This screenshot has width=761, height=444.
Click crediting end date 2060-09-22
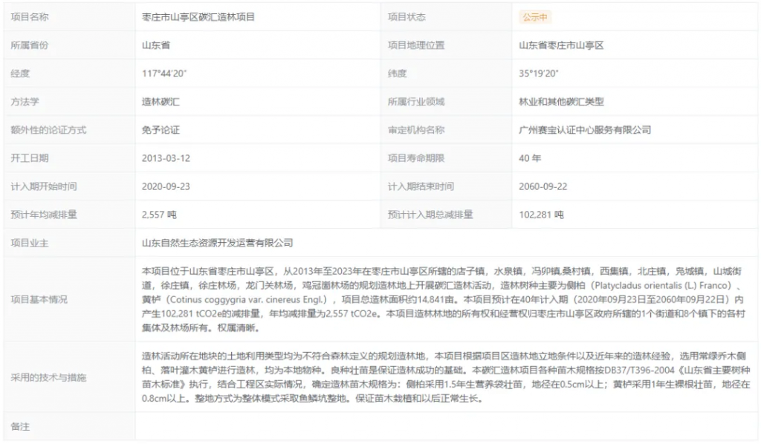pos(543,186)
